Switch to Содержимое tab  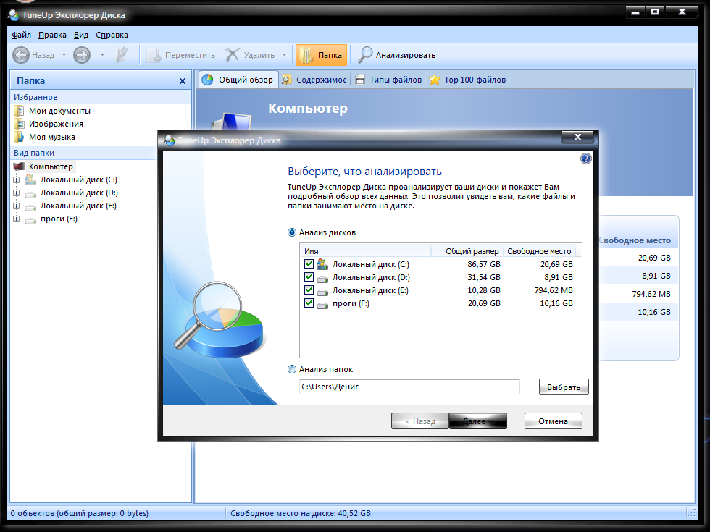pyautogui.click(x=314, y=80)
